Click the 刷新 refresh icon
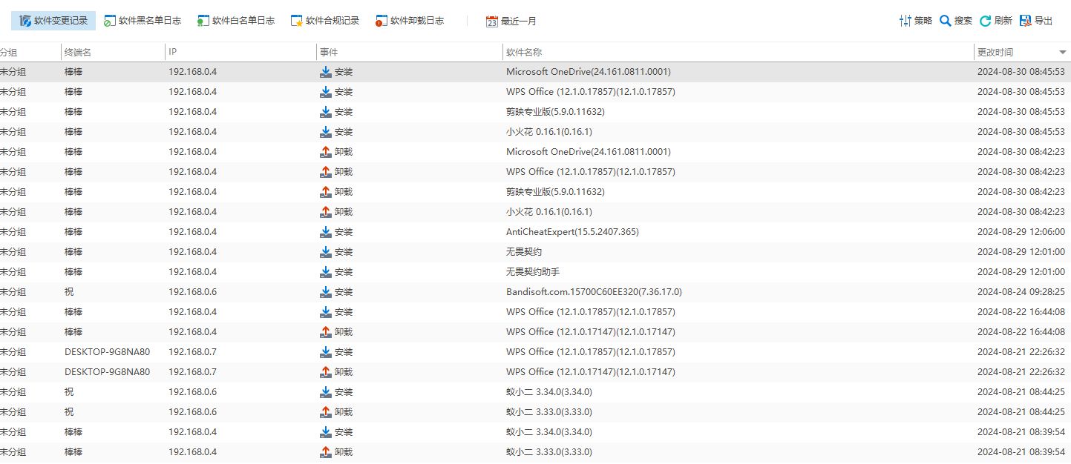This screenshot has width=1071, height=464. pyautogui.click(x=986, y=21)
